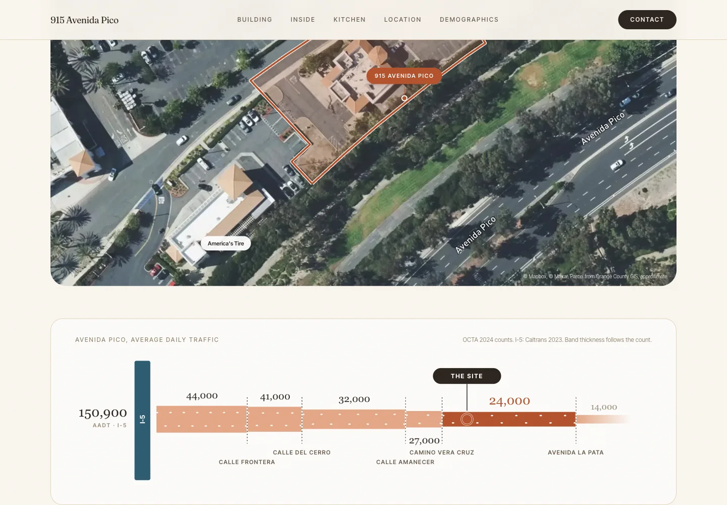Click the Avenida Pico road label at top right of the map
The height and width of the screenshot is (505, 727).
click(603, 128)
